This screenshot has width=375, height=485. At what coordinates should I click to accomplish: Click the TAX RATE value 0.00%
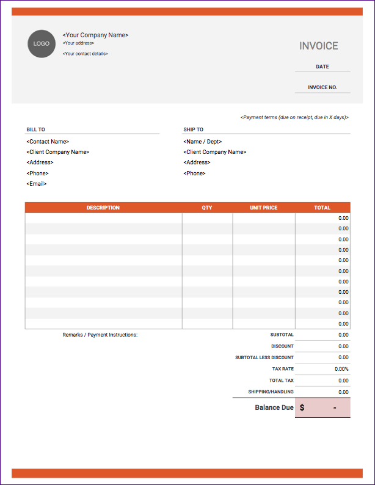(341, 369)
